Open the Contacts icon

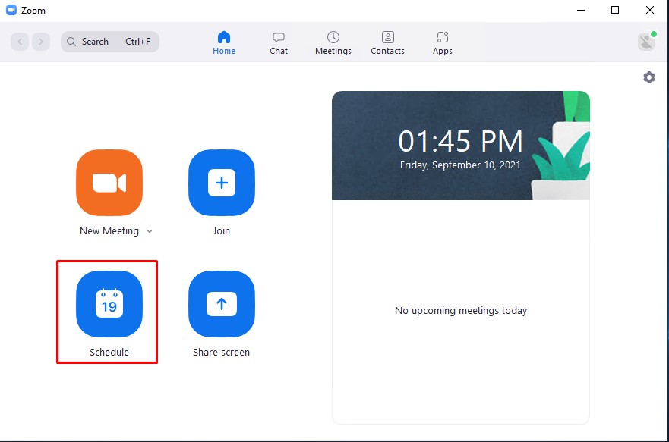387,36
